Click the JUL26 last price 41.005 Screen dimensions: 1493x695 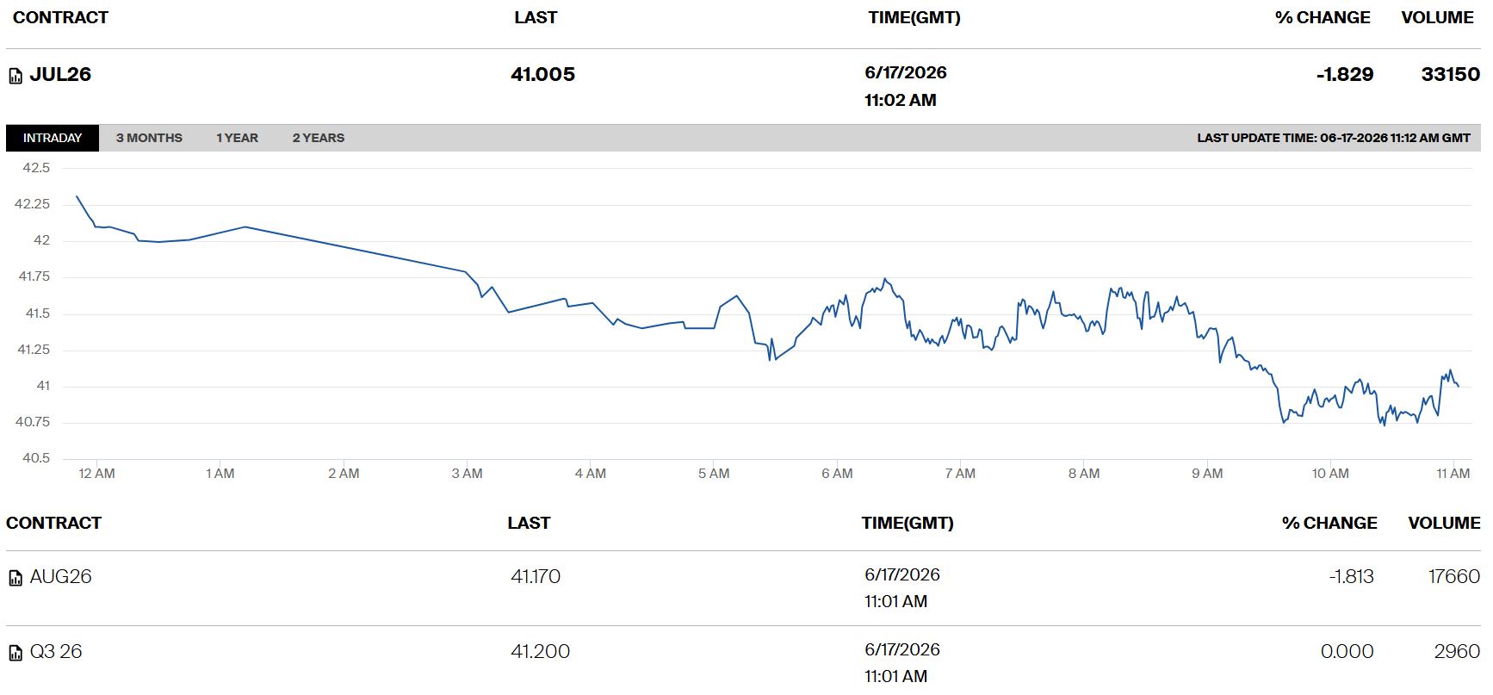[x=542, y=74]
